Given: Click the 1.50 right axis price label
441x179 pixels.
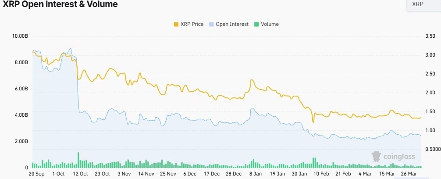Looking at the screenshot, I should pyautogui.click(x=430, y=111).
